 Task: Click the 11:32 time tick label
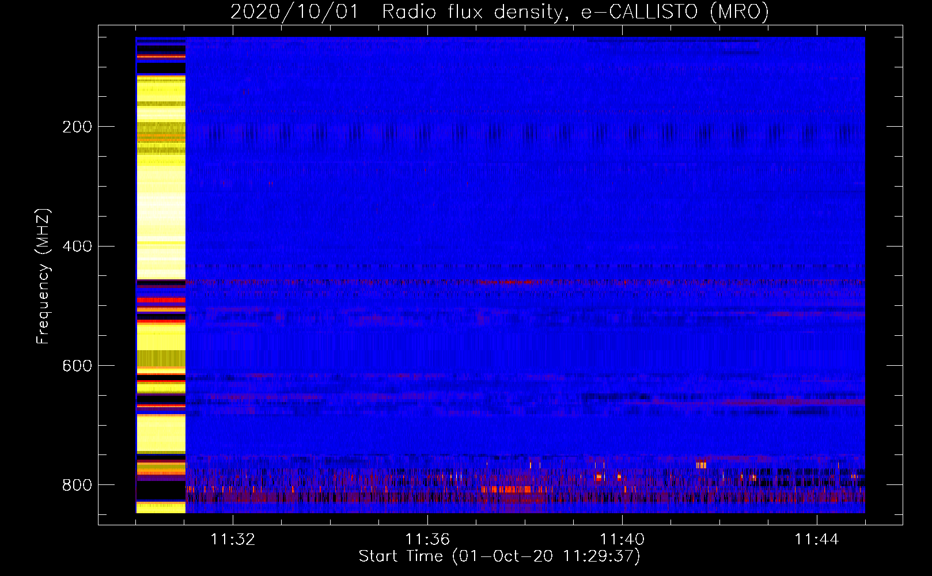(x=233, y=540)
